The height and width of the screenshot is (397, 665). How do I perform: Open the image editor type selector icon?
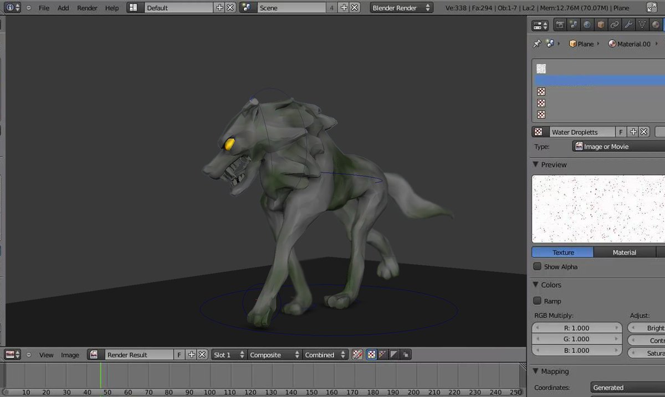[x=12, y=355]
